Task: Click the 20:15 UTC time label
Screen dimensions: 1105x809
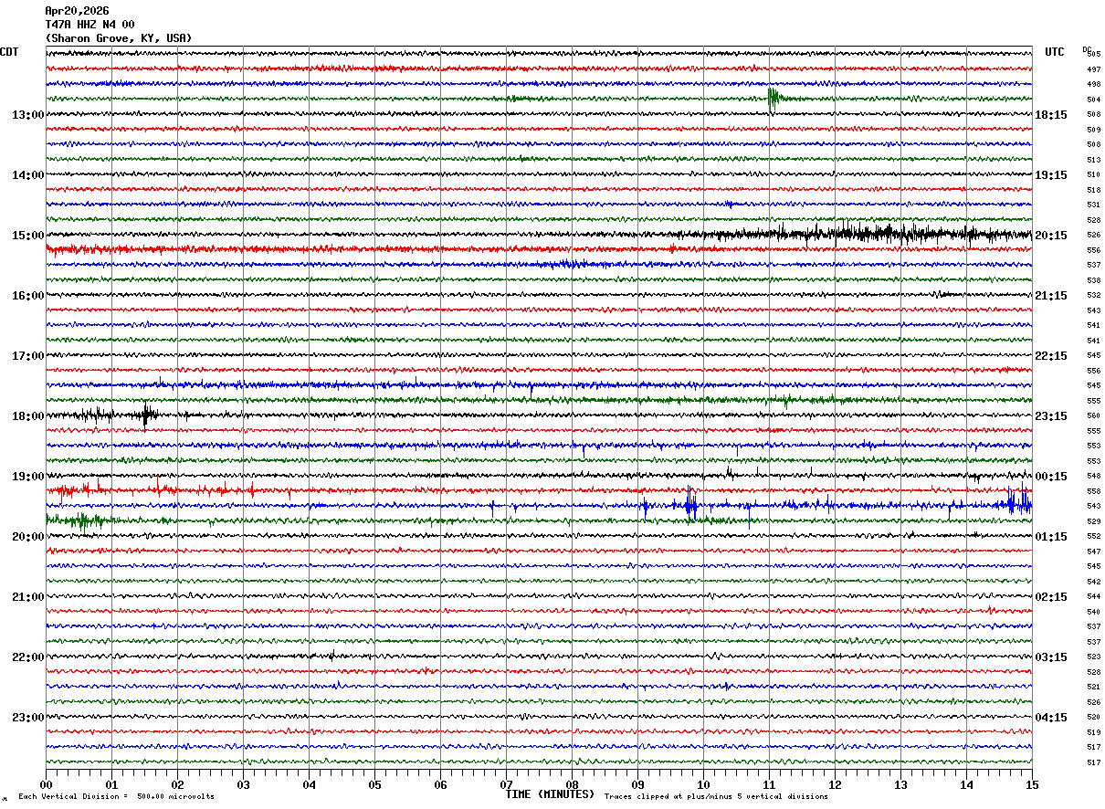Action: click(x=1051, y=236)
